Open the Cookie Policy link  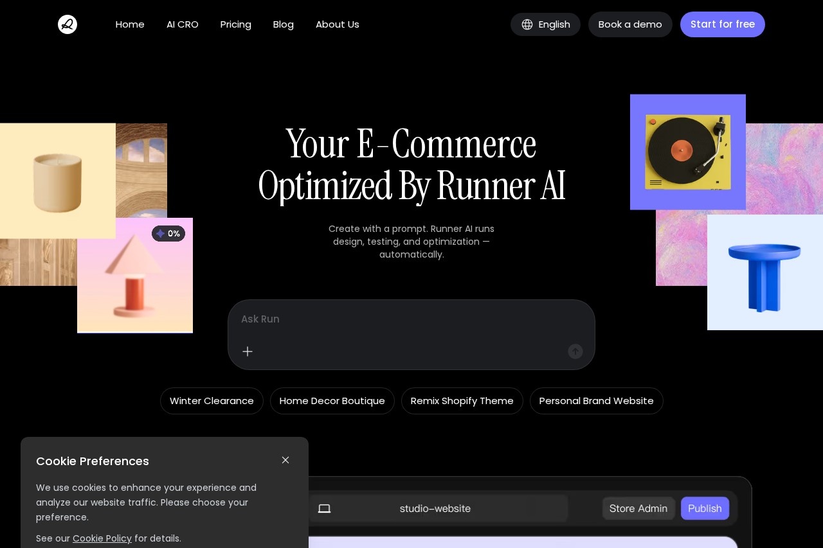pos(102,538)
